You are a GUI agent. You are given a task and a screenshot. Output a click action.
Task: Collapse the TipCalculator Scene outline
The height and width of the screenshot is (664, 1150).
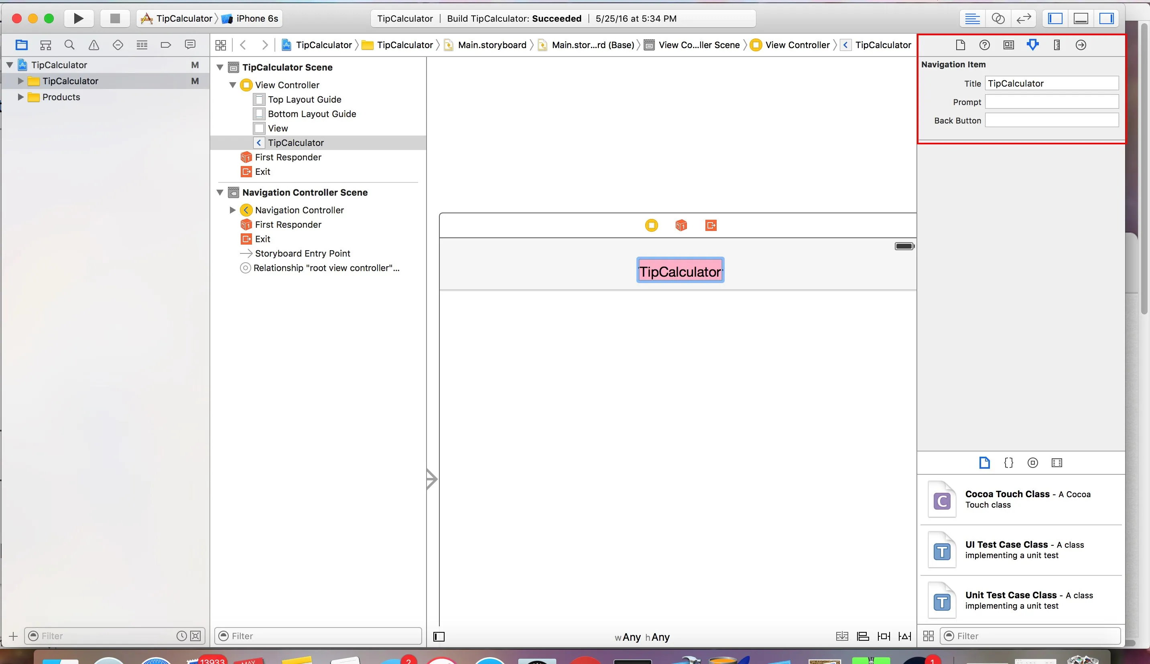tap(220, 67)
